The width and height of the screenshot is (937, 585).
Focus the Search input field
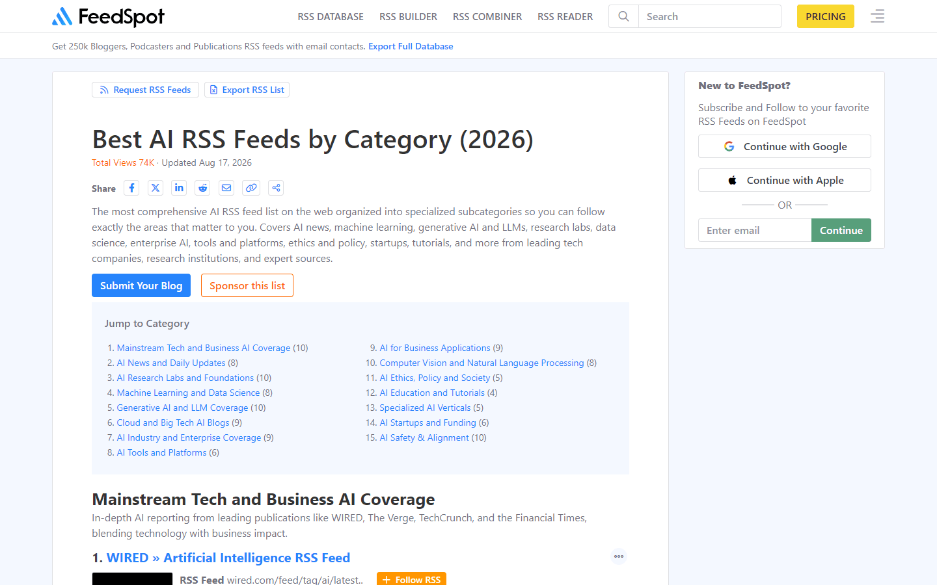point(709,16)
